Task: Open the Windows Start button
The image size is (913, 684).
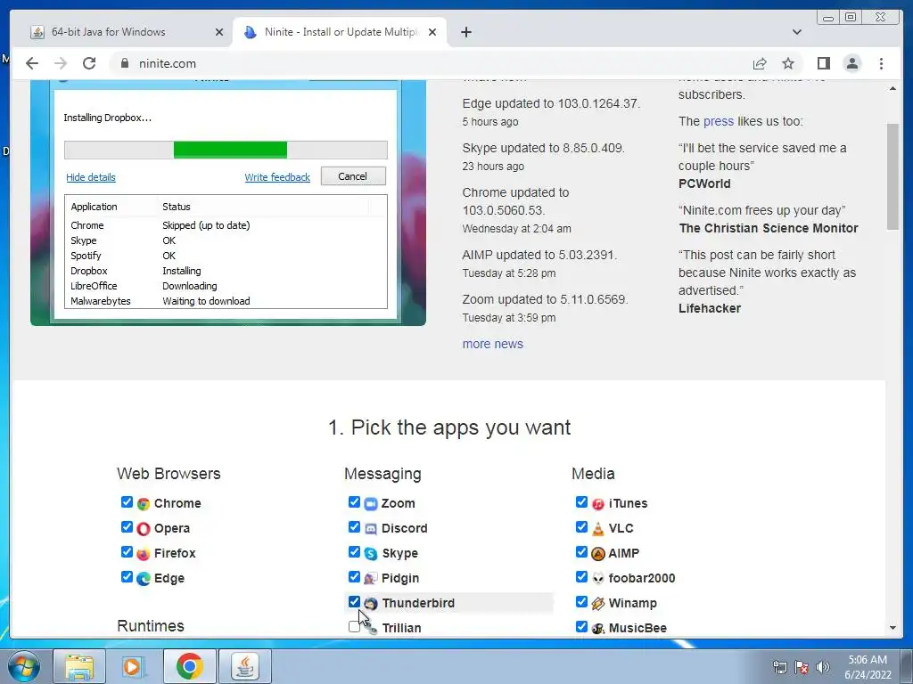Action: click(24, 666)
